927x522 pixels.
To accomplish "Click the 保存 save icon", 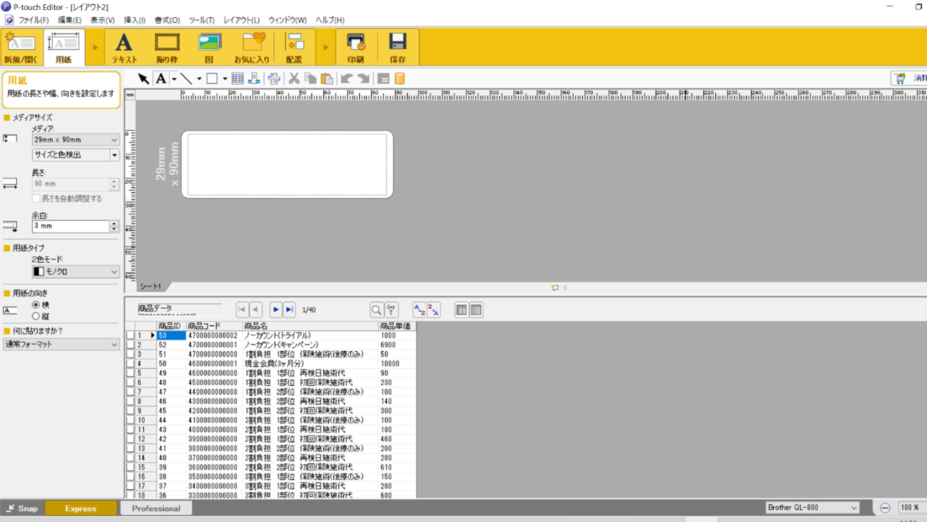I will click(x=397, y=48).
